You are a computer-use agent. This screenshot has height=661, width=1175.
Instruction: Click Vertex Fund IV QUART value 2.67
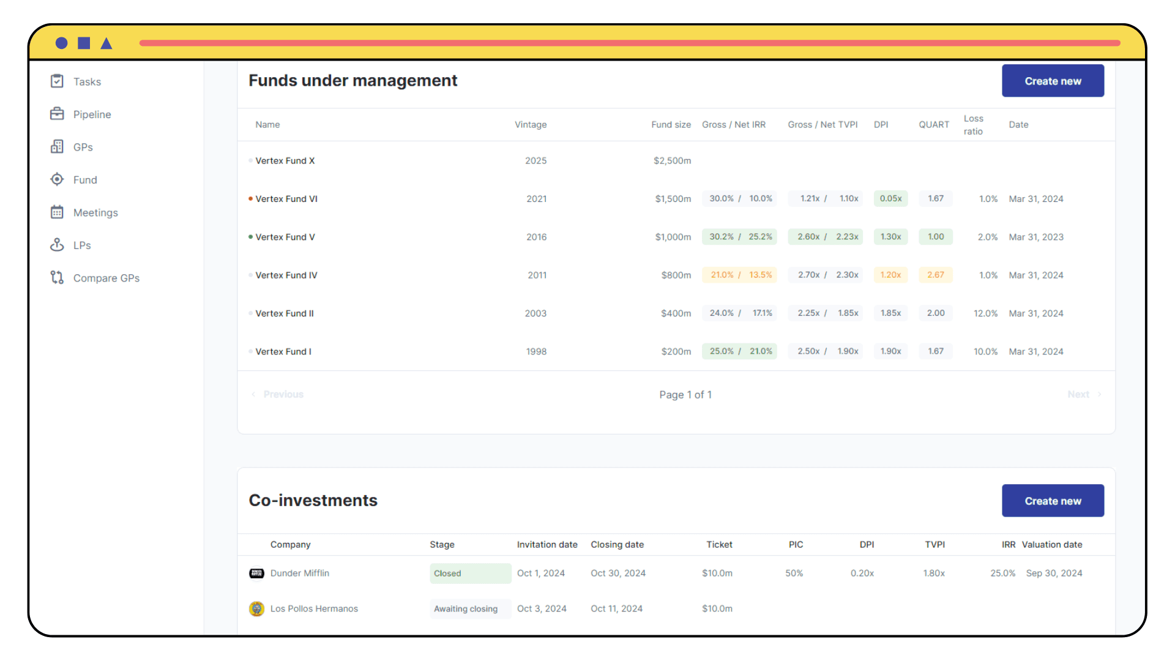coord(935,275)
